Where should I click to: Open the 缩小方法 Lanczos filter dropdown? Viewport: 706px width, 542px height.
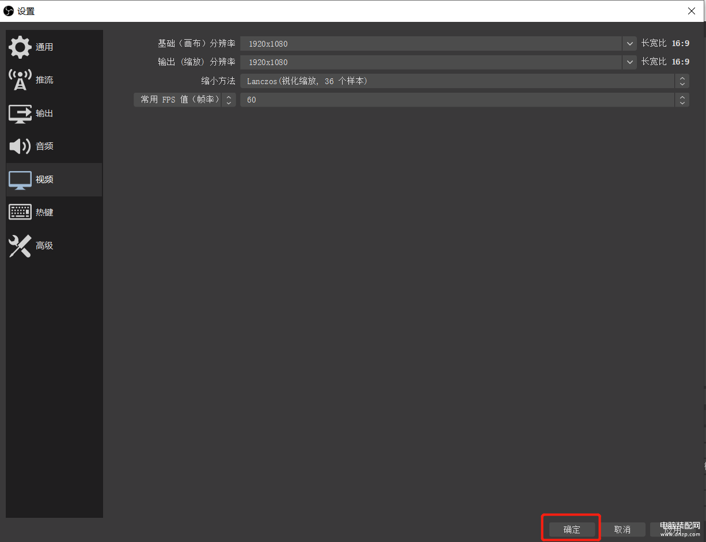[465, 81]
